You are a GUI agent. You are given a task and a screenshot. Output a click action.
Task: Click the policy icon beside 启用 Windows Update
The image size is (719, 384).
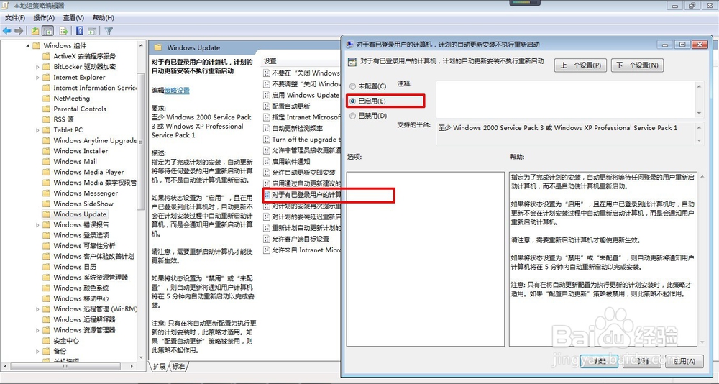click(267, 95)
